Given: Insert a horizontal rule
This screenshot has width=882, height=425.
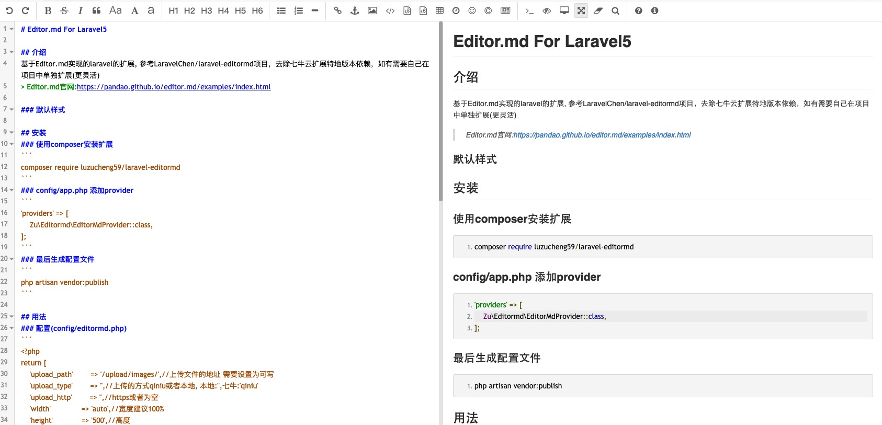Looking at the screenshot, I should [x=315, y=10].
